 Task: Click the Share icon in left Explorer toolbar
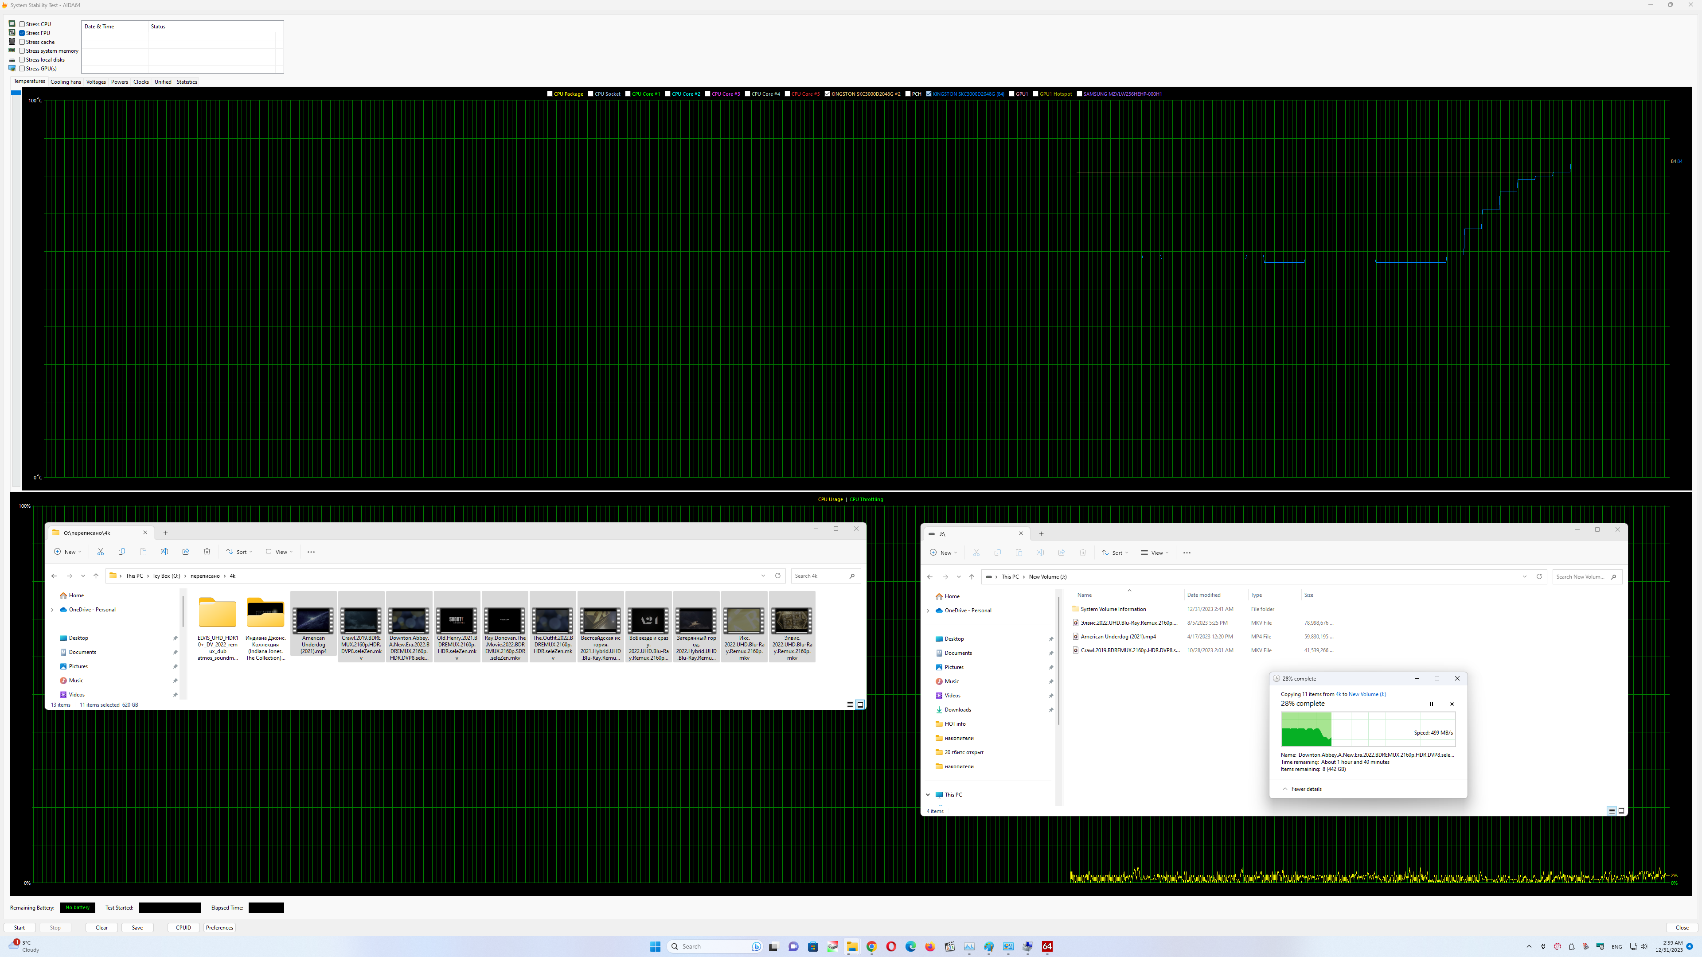[x=186, y=552]
